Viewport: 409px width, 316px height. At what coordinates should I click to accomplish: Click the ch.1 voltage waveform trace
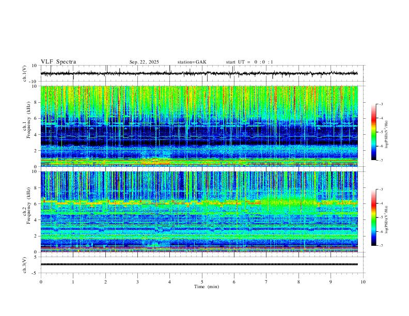point(199,73)
